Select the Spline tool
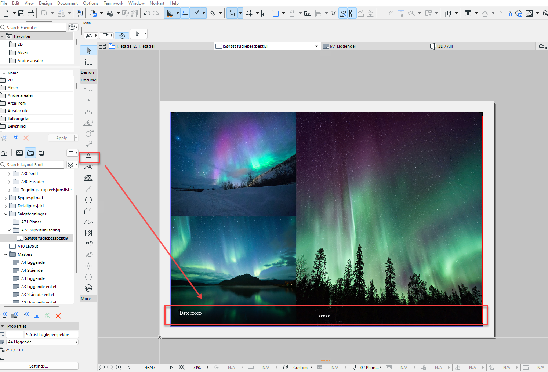The width and height of the screenshot is (548, 372). tap(88, 222)
